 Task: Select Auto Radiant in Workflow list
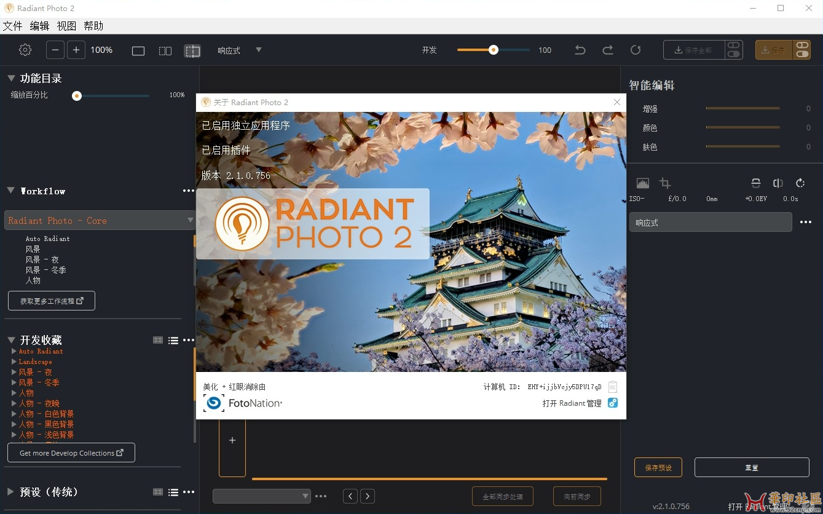click(47, 239)
